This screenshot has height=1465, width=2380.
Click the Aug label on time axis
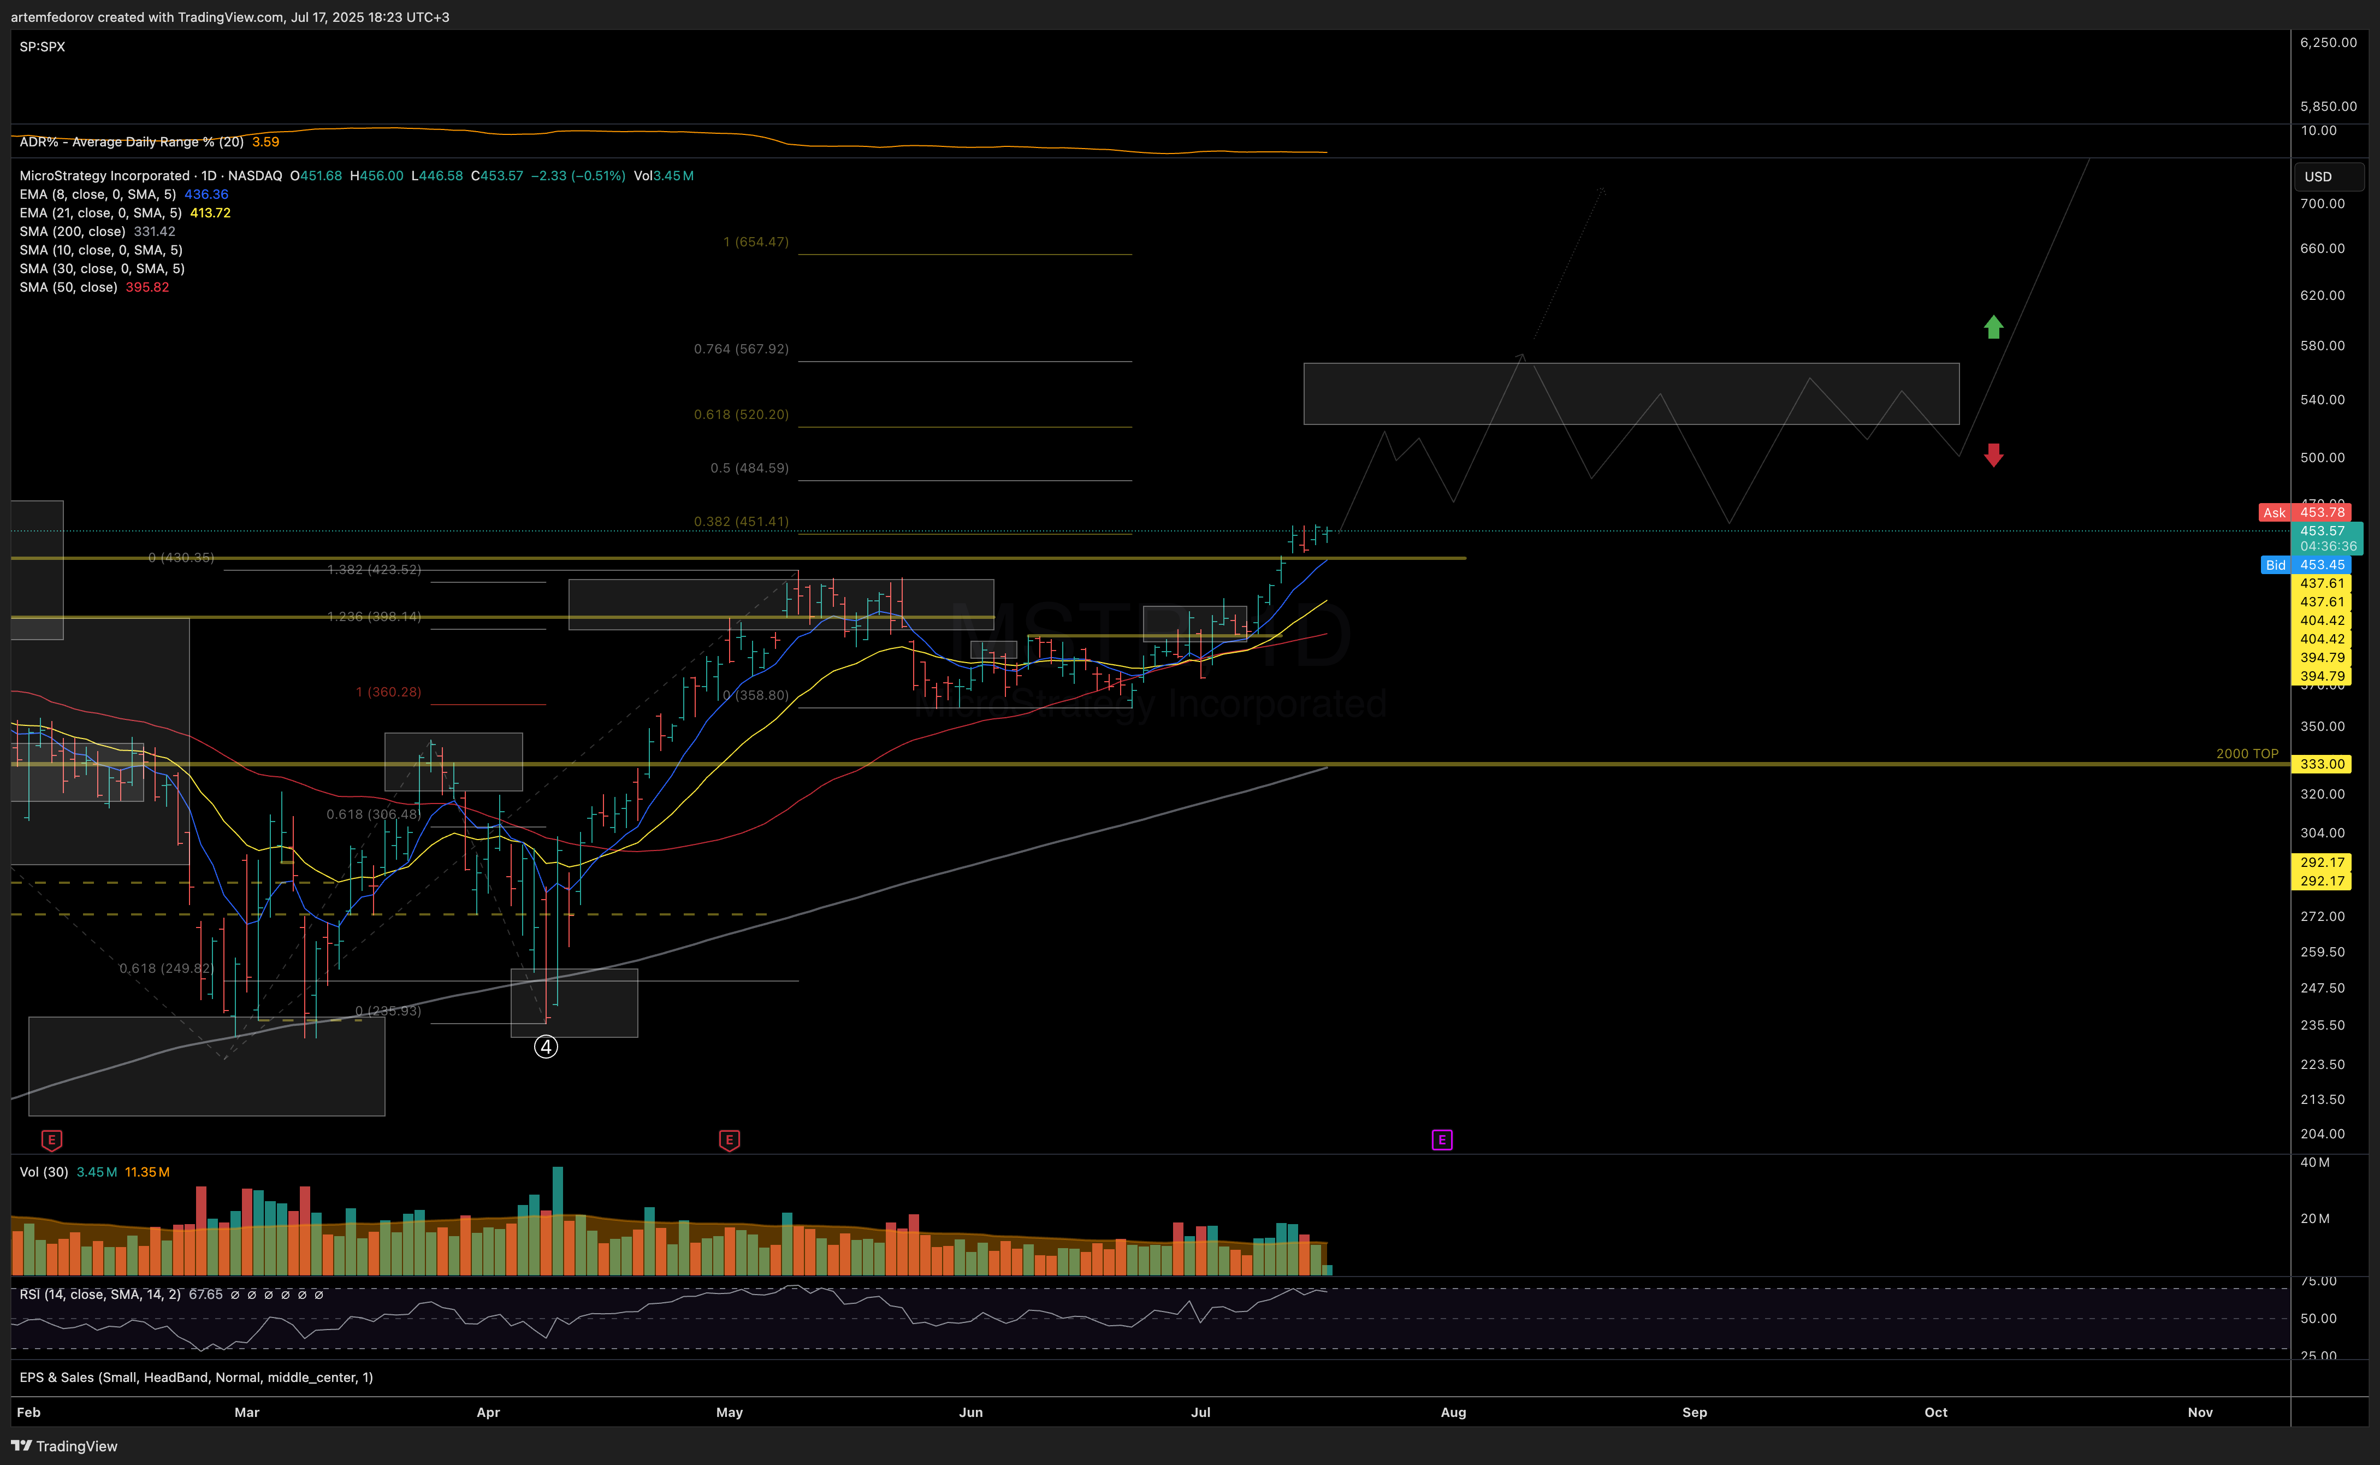coord(1453,1411)
